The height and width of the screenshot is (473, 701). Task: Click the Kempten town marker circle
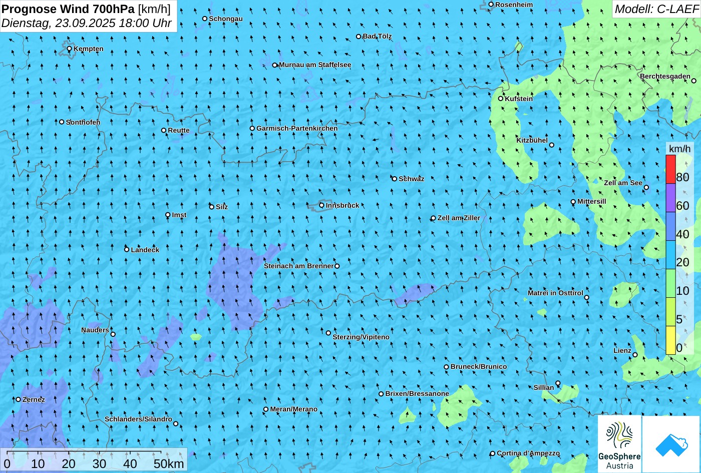tap(70, 49)
